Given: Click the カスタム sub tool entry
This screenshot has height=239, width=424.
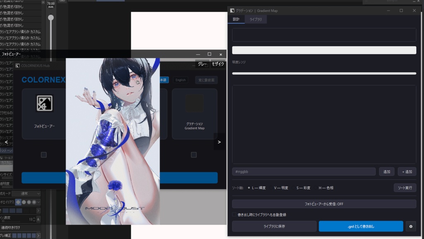Looking at the screenshot, I should (x=6, y=163).
